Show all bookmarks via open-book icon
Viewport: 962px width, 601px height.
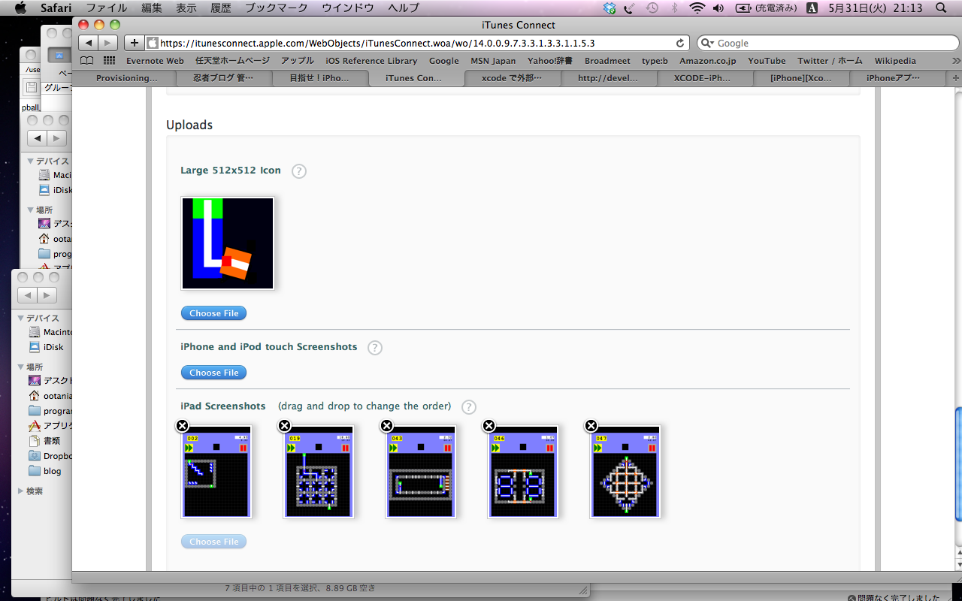[x=87, y=61]
